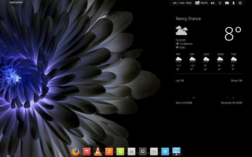Open System Settings sliders icon in dock
This screenshot has width=252, height=157.
click(x=154, y=151)
